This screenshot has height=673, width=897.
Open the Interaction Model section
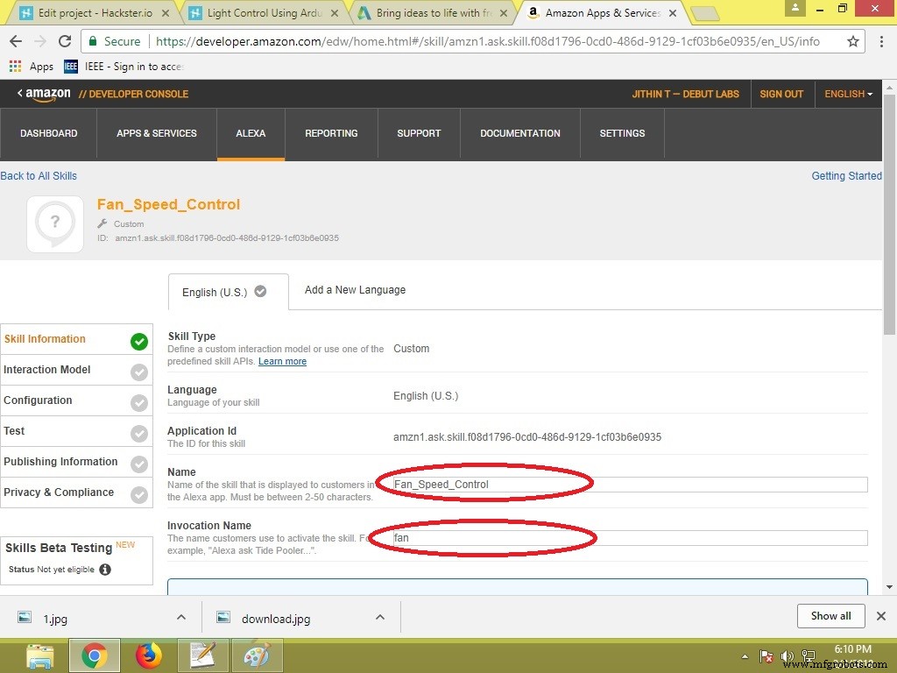coord(47,370)
